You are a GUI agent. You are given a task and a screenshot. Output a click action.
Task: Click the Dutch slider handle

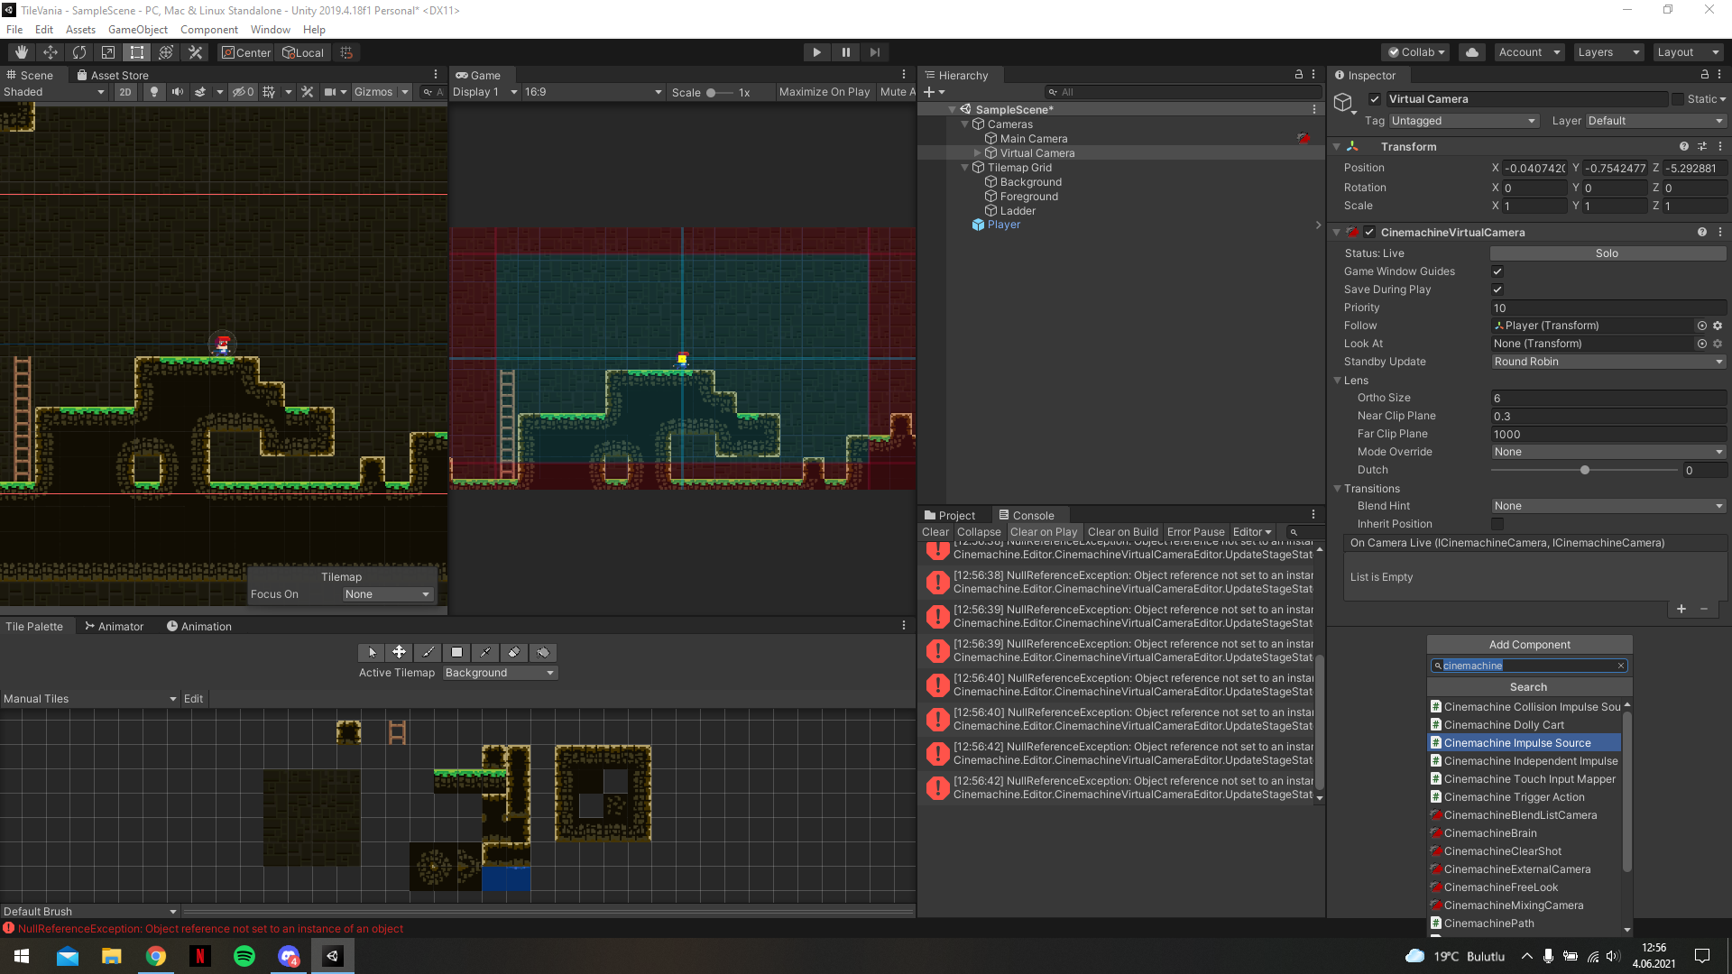pyautogui.click(x=1585, y=470)
